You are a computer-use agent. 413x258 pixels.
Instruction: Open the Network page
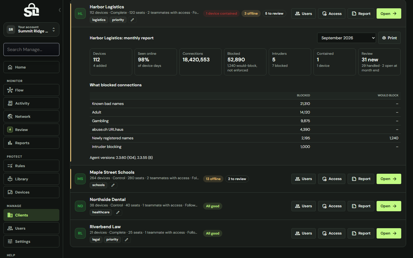[31, 116]
